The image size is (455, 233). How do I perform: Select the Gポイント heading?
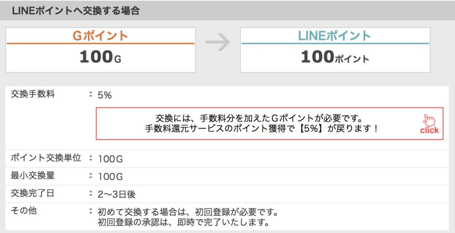(x=100, y=36)
